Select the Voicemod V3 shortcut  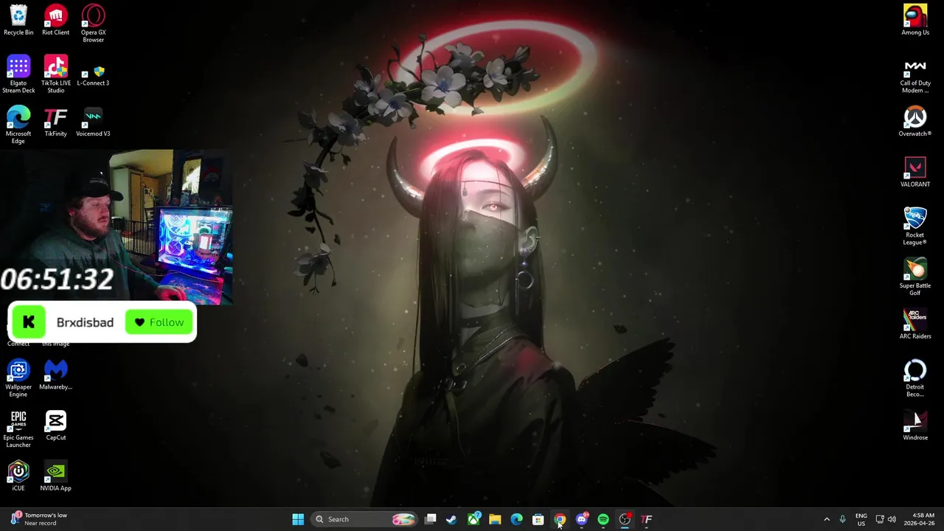point(93,122)
